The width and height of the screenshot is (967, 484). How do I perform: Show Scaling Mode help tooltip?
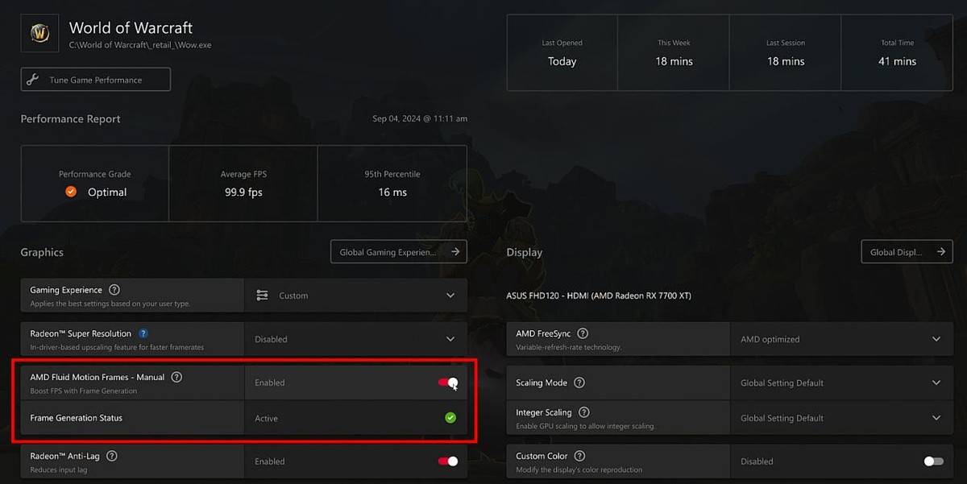(579, 383)
